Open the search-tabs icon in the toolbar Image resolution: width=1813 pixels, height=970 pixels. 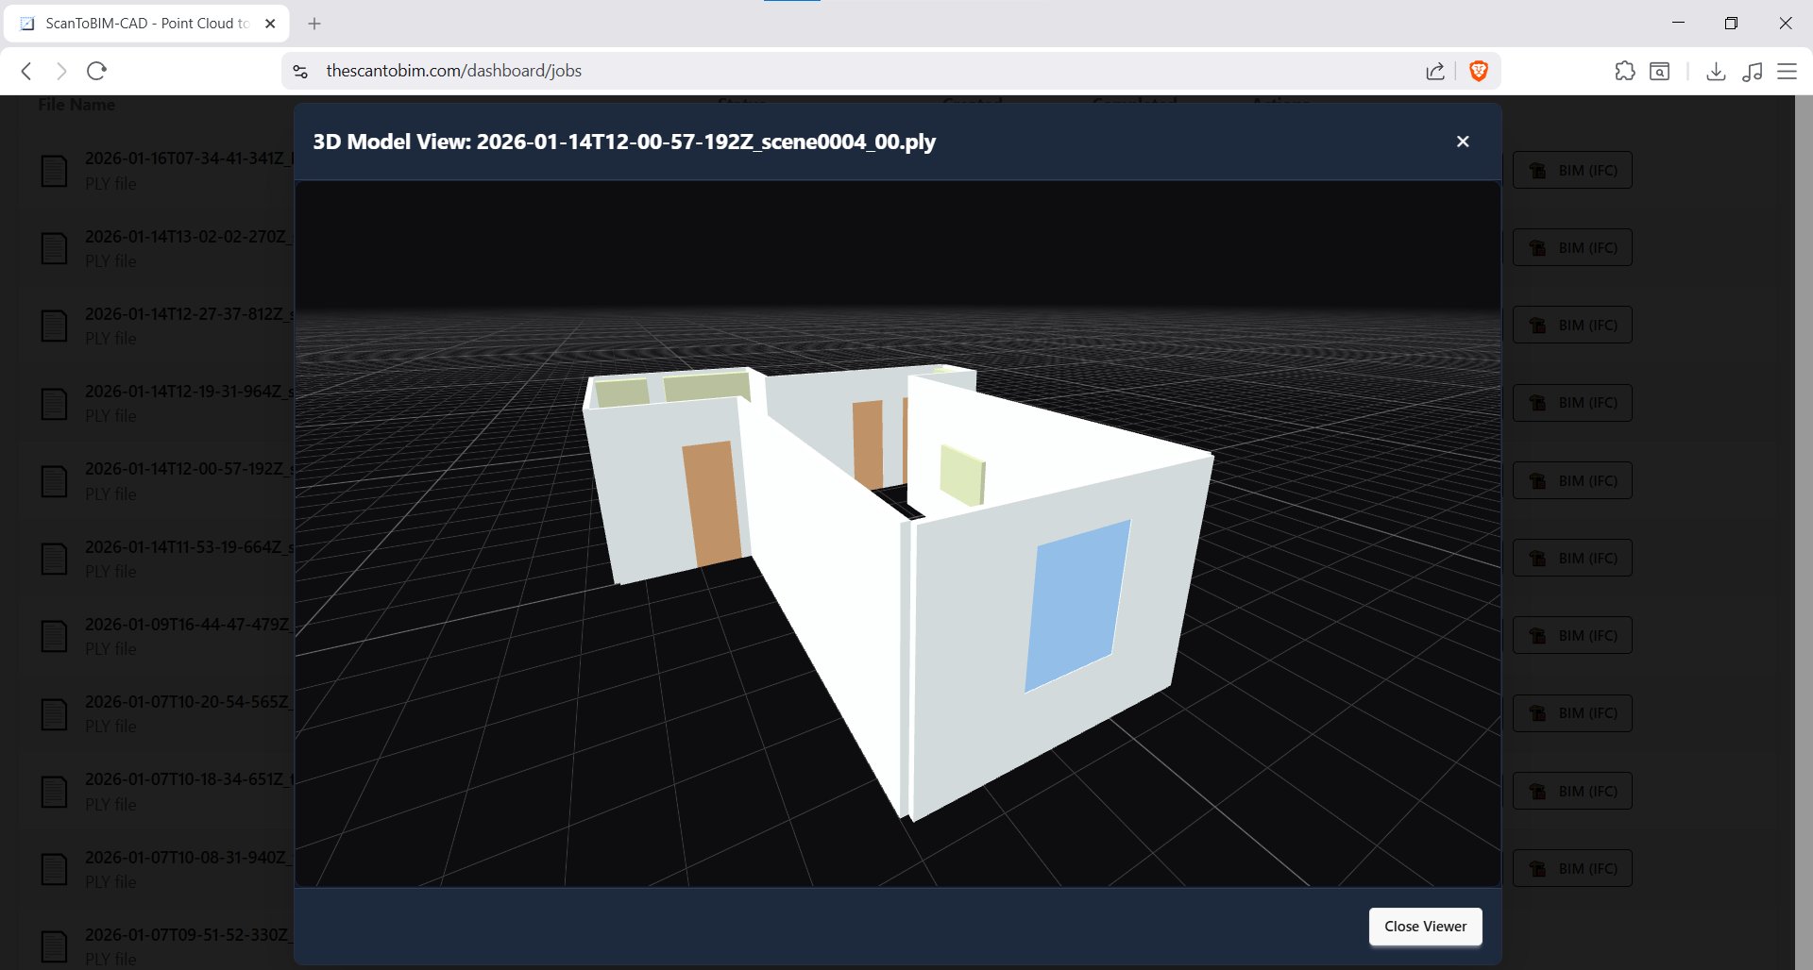(x=1659, y=71)
